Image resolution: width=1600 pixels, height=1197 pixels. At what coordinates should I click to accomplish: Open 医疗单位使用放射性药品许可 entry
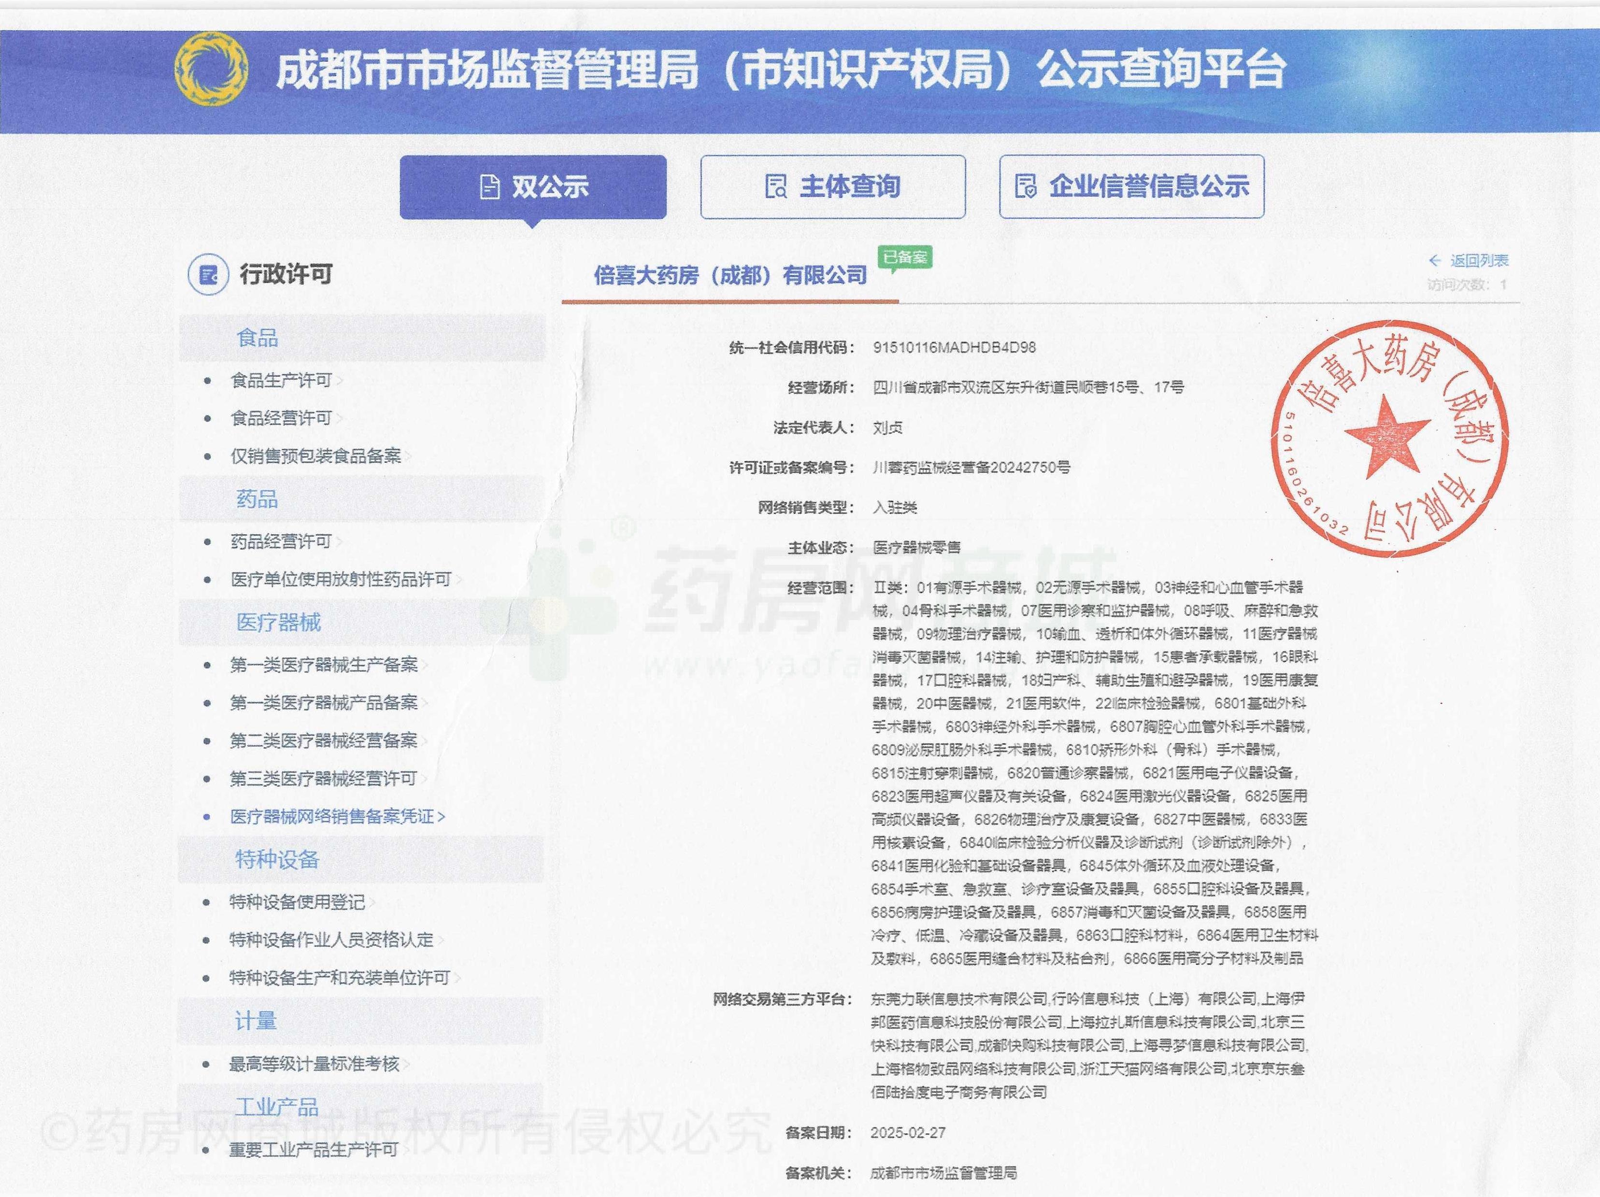click(341, 579)
